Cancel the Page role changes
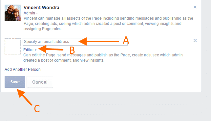Image resolution: width=211 pixels, height=121 pixels. click(40, 82)
